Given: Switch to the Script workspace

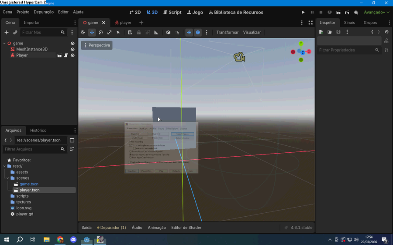Looking at the screenshot, I should coord(172,12).
